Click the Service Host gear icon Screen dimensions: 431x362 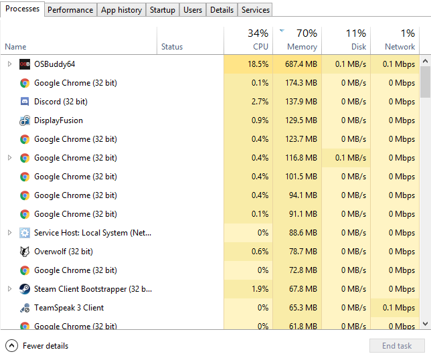tap(25, 233)
